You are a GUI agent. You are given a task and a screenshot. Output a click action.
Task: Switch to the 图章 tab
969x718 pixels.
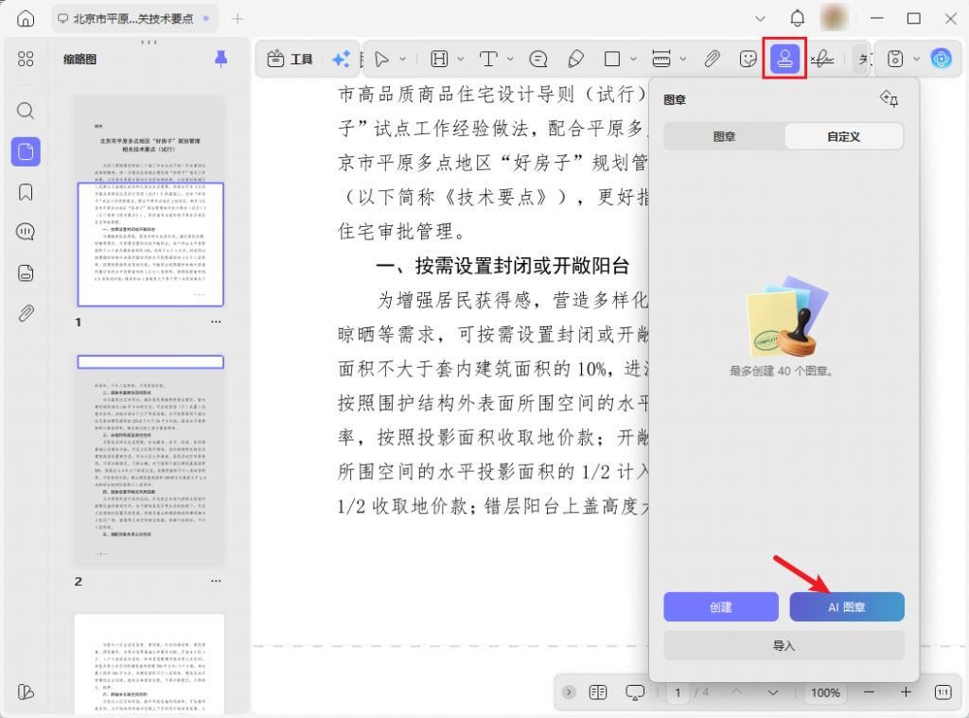click(724, 136)
